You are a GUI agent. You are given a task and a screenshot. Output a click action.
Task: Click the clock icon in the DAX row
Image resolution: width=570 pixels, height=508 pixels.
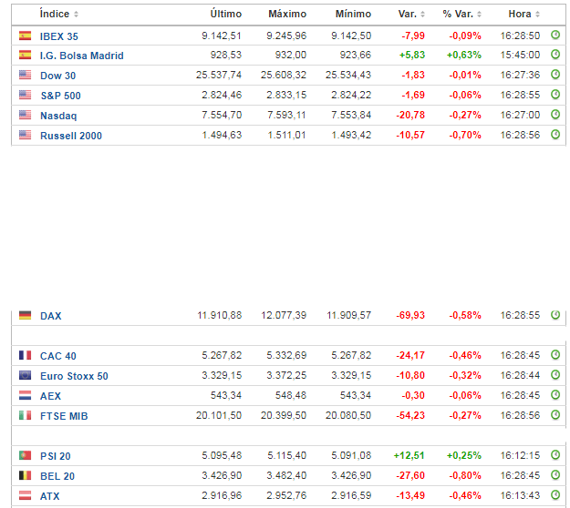pos(554,315)
